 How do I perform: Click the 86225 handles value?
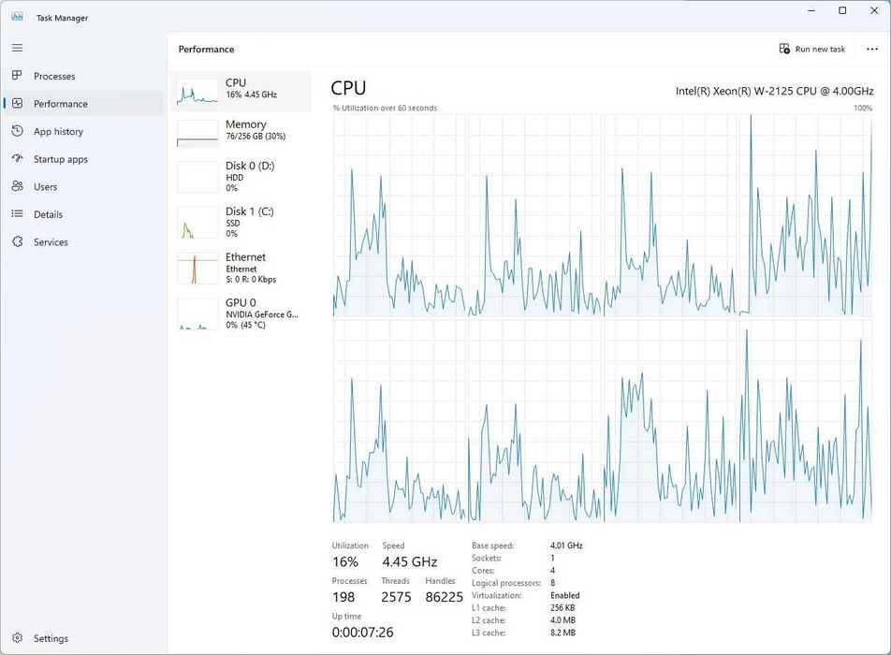(444, 597)
